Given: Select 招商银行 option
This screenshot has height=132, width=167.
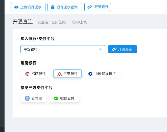Looking at the screenshot, I should click(x=35, y=74).
